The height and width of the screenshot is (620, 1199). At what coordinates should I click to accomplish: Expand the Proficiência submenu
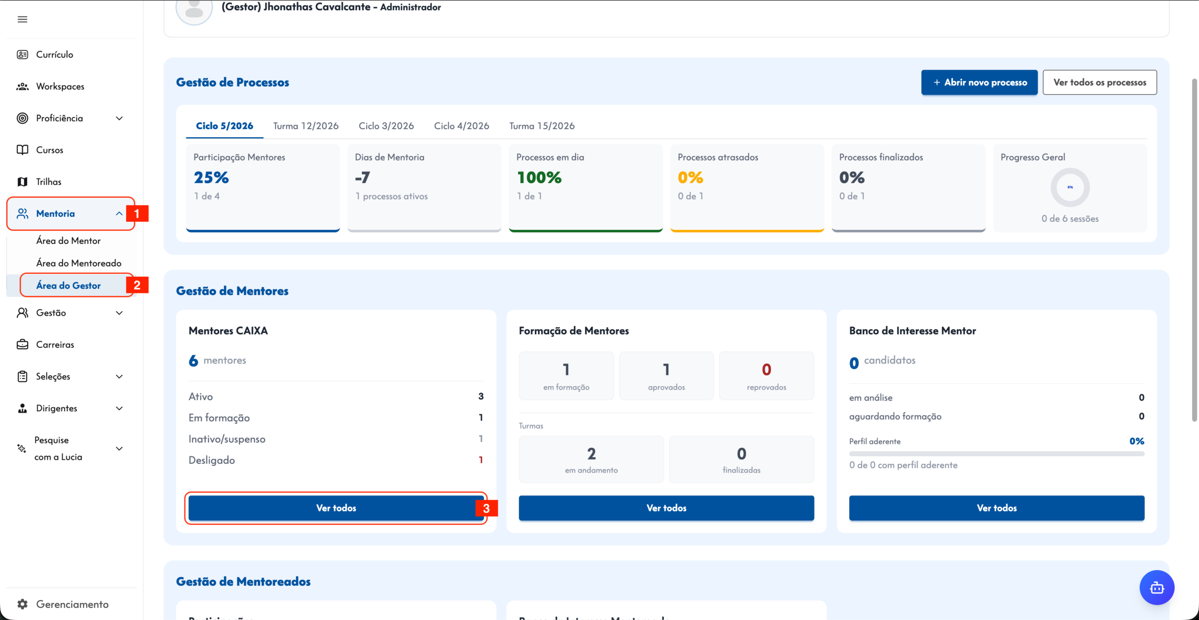pos(119,118)
